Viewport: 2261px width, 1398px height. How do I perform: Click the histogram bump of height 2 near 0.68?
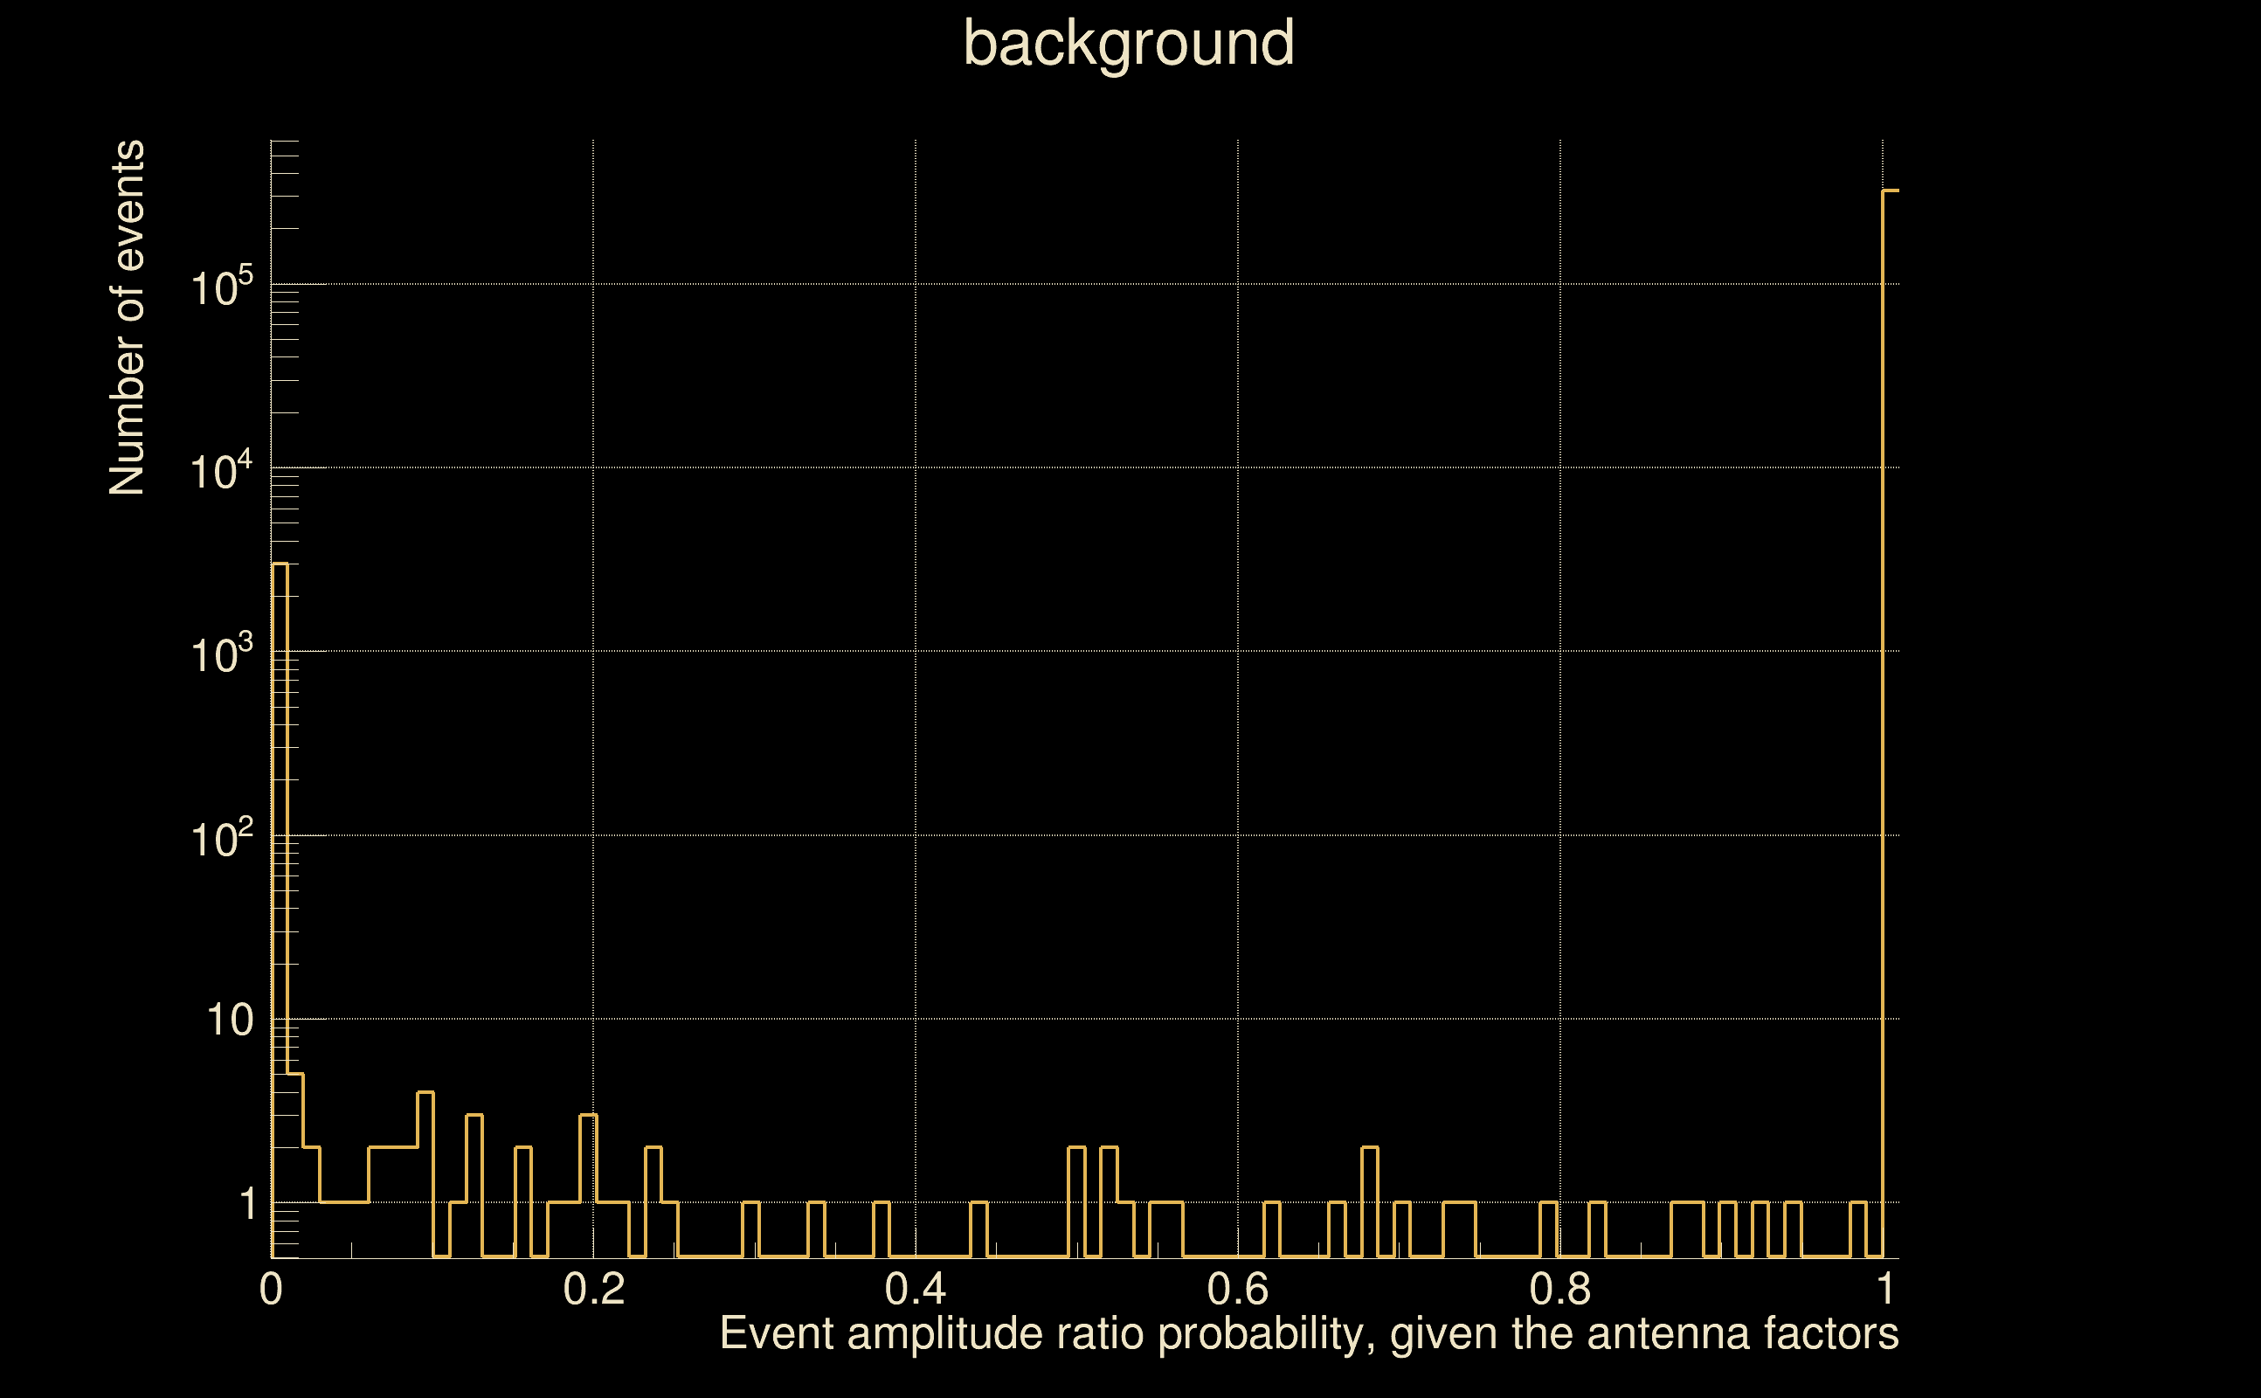click(x=1370, y=1147)
